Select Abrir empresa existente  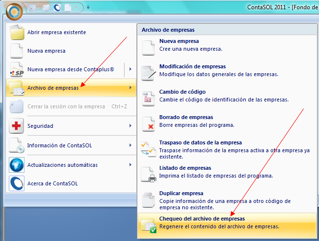tap(56, 32)
